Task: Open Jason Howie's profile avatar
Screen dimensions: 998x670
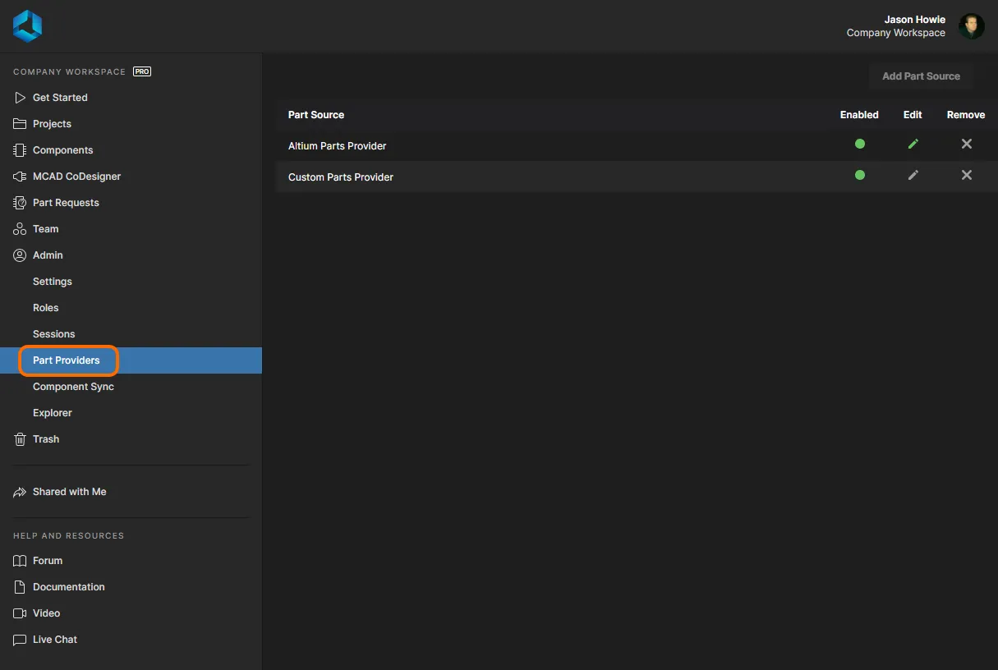Action: [x=972, y=26]
